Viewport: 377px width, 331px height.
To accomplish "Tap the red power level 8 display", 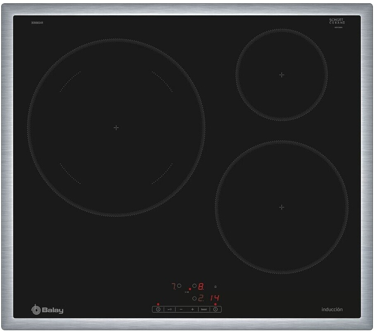I will pos(201,286).
